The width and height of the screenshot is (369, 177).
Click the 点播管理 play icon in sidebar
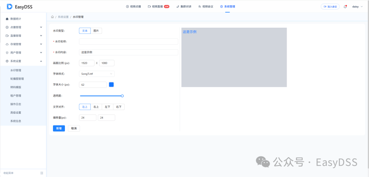point(7,27)
